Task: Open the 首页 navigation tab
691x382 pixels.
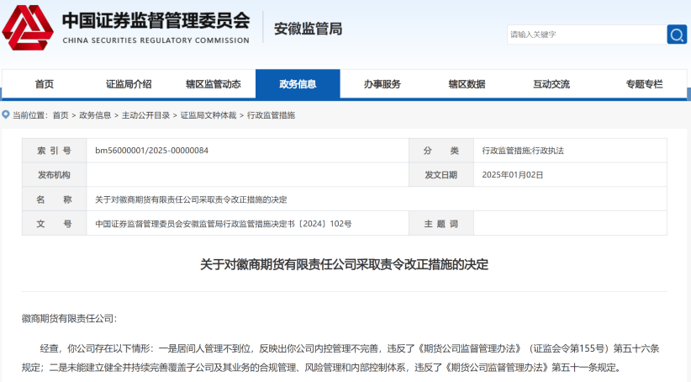Action: point(44,84)
